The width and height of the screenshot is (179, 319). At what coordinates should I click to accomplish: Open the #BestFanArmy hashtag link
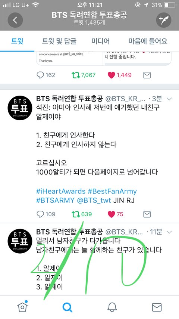click(x=112, y=191)
